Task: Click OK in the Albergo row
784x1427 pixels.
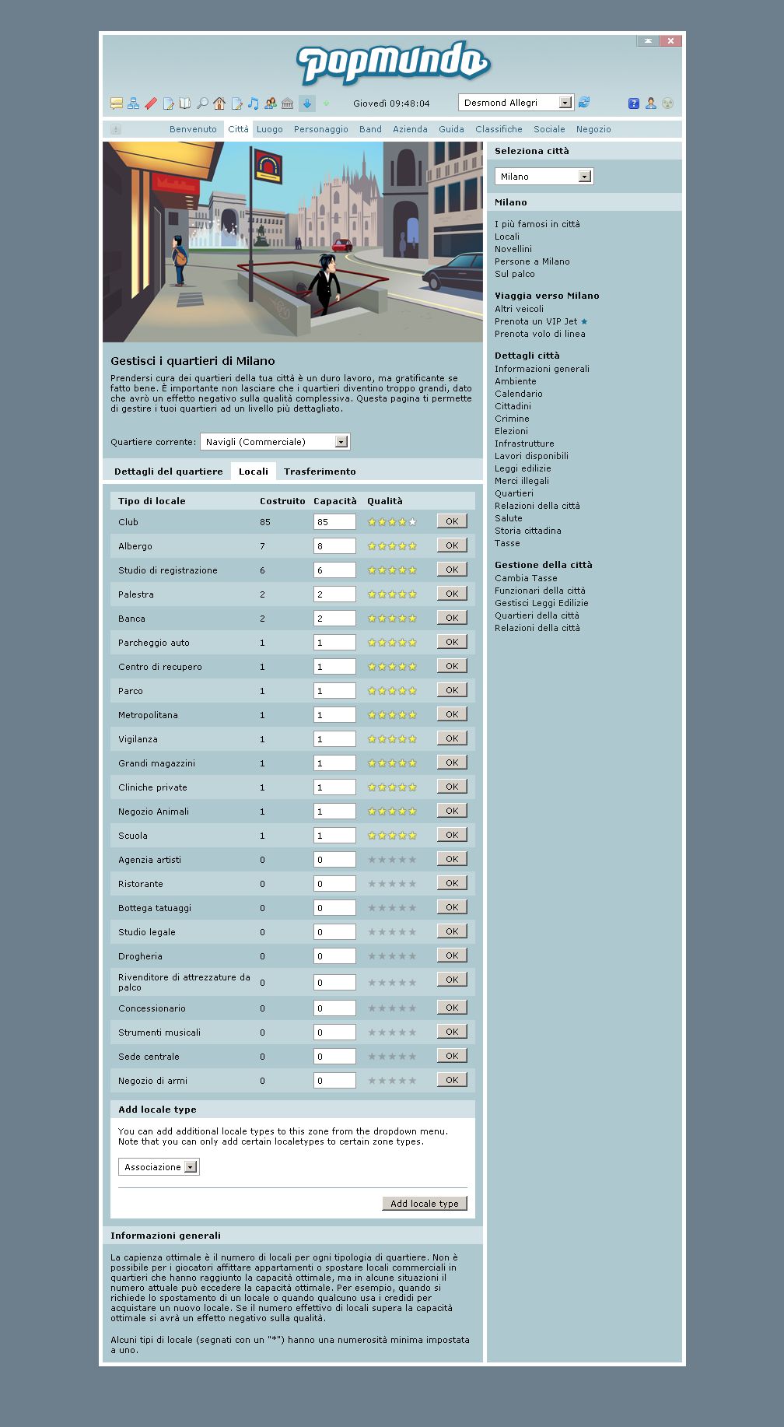Action: click(452, 545)
